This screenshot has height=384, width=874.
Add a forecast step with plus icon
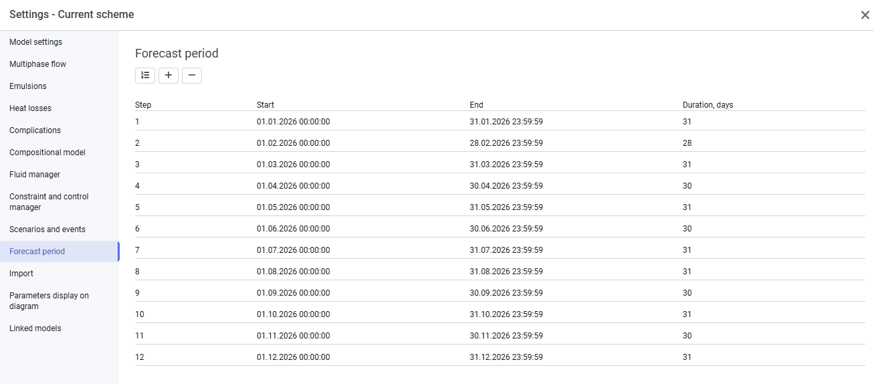(169, 76)
